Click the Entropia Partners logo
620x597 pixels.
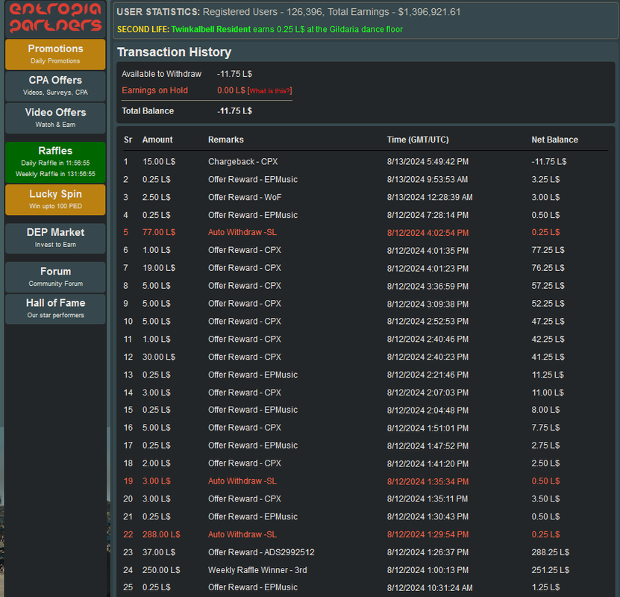(55, 18)
